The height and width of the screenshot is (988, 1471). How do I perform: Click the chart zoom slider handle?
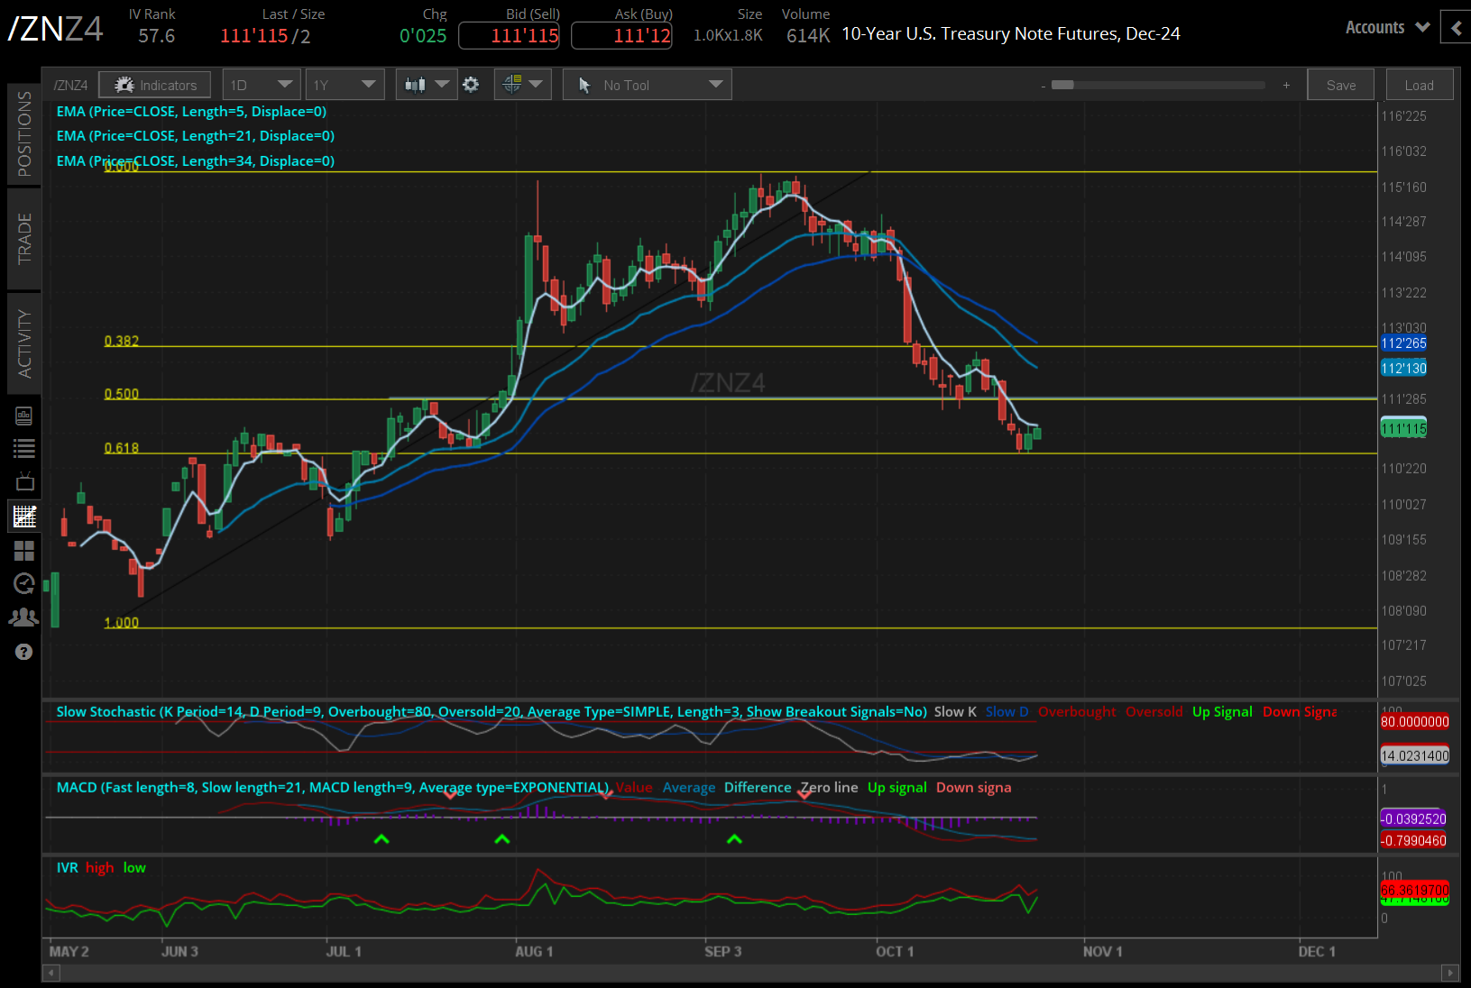[x=1062, y=85]
